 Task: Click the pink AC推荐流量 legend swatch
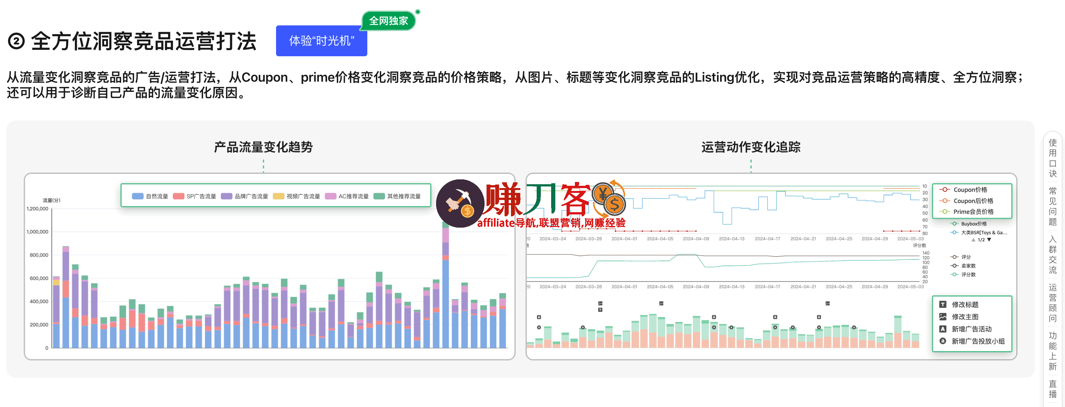click(x=331, y=196)
